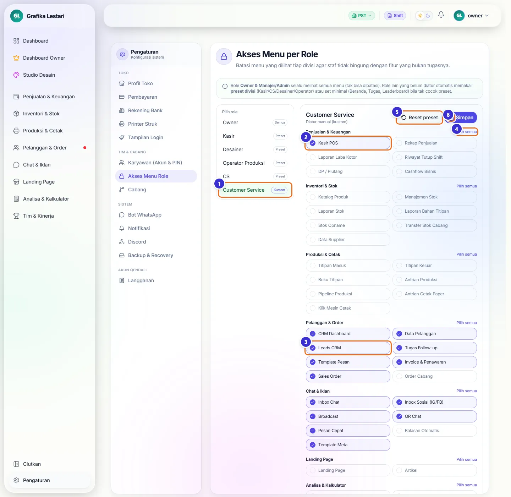
Task: Click the Rekening Bank icon
Action: pyautogui.click(x=122, y=110)
